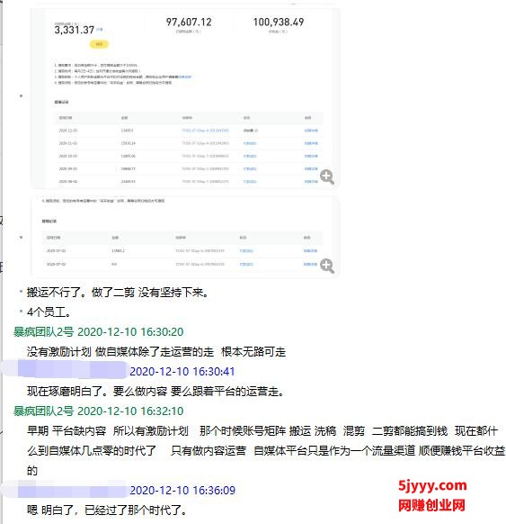Click the timestamp 2020-12-10 16:30:41
This screenshot has width=506, height=524.
pos(182,371)
